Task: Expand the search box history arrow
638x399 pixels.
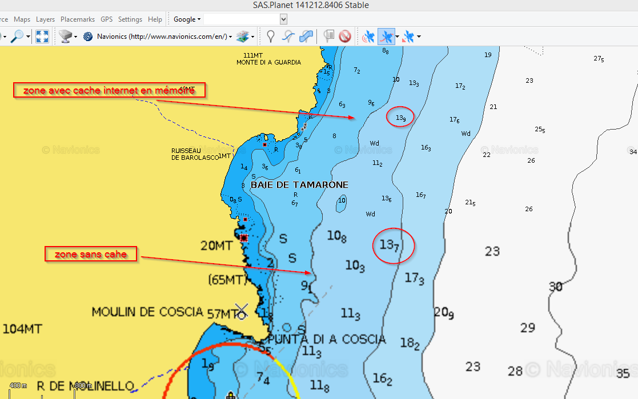Action: 284,19
